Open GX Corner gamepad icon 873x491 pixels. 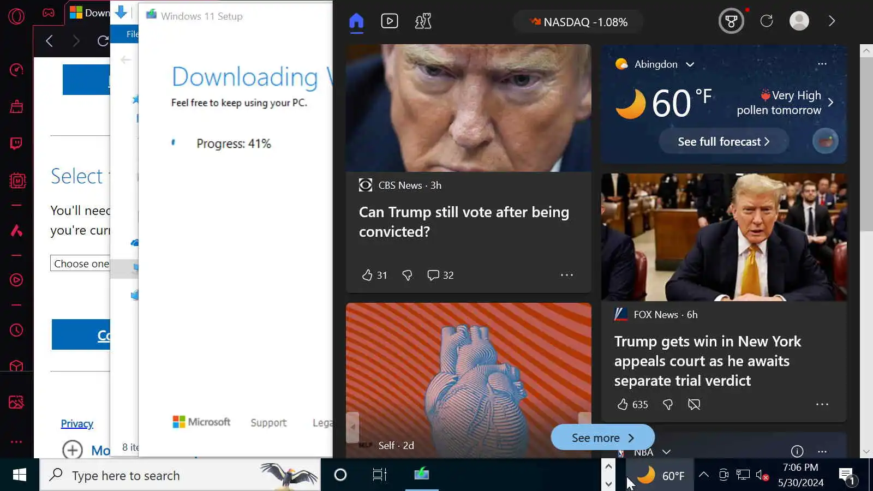[x=49, y=13]
